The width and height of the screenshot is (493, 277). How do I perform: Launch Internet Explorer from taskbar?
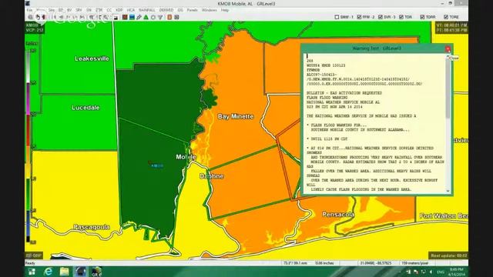pos(48,272)
